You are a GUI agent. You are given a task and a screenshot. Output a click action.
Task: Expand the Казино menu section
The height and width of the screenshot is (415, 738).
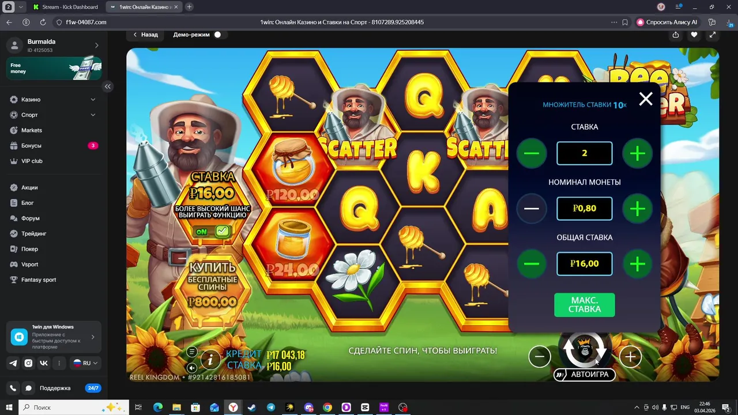[54, 99]
